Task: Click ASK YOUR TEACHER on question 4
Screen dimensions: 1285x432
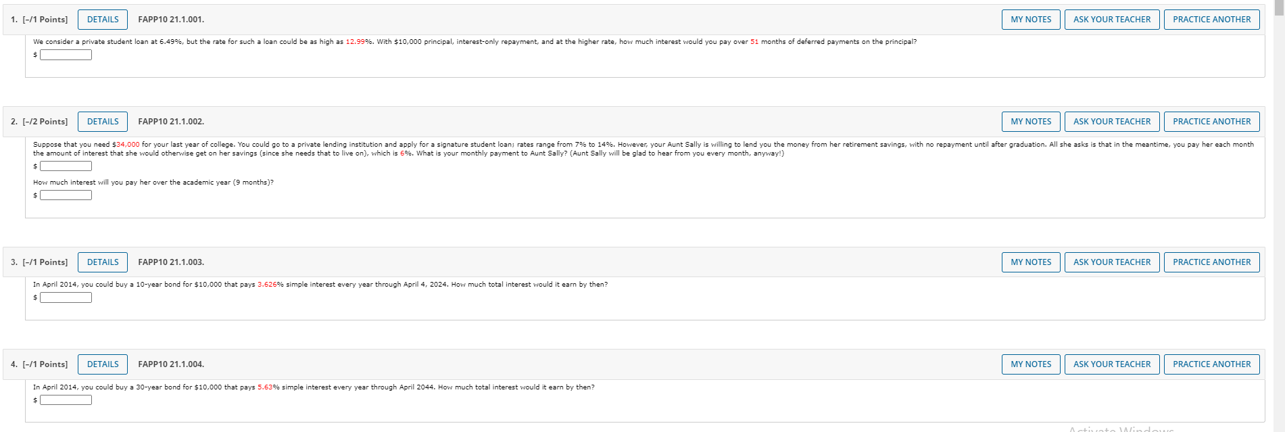Action: [1111, 364]
